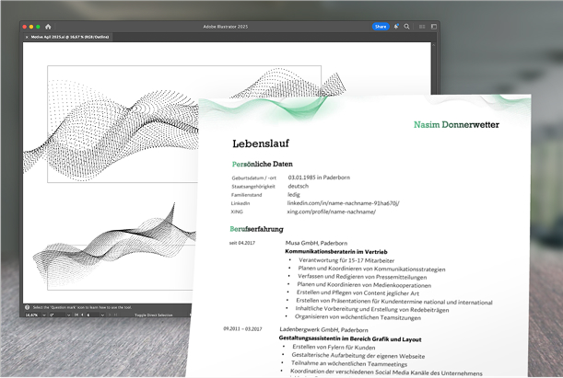Click the 'Persönliche Daten' heading
Viewport: 563px width, 378px height.
click(x=262, y=164)
